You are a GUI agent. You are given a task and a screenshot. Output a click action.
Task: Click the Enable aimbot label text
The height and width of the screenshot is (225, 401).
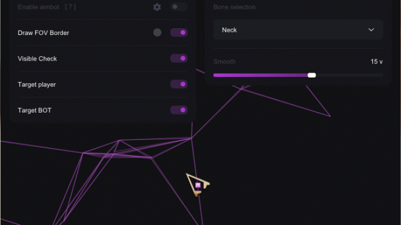38,7
